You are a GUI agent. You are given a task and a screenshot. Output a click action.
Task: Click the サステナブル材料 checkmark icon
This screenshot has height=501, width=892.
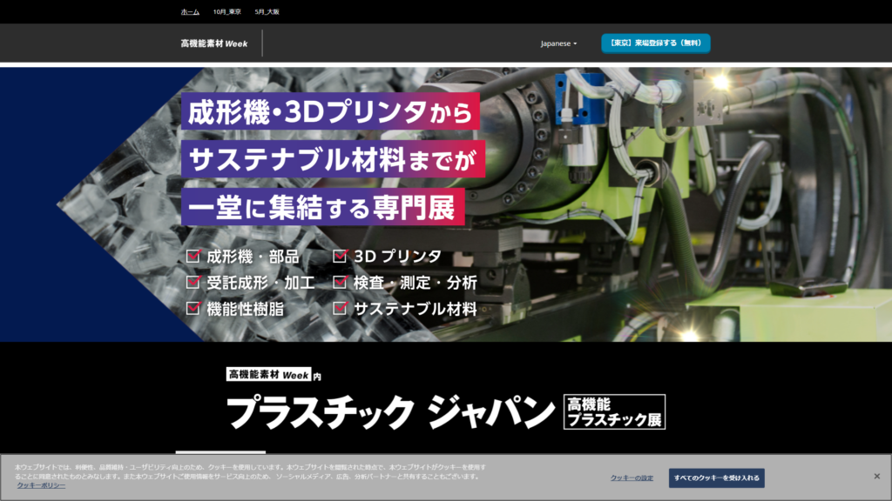(x=341, y=309)
